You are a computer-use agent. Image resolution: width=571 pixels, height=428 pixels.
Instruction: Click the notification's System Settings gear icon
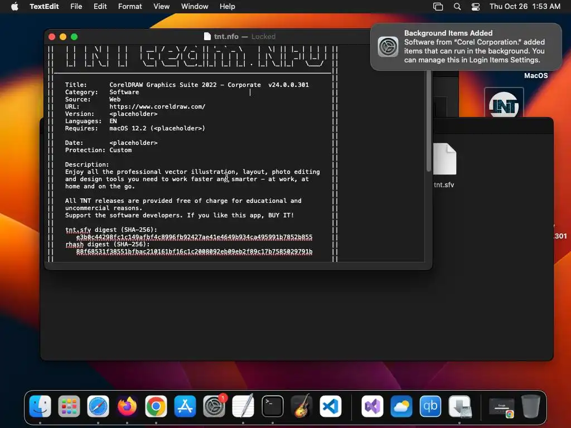388,47
